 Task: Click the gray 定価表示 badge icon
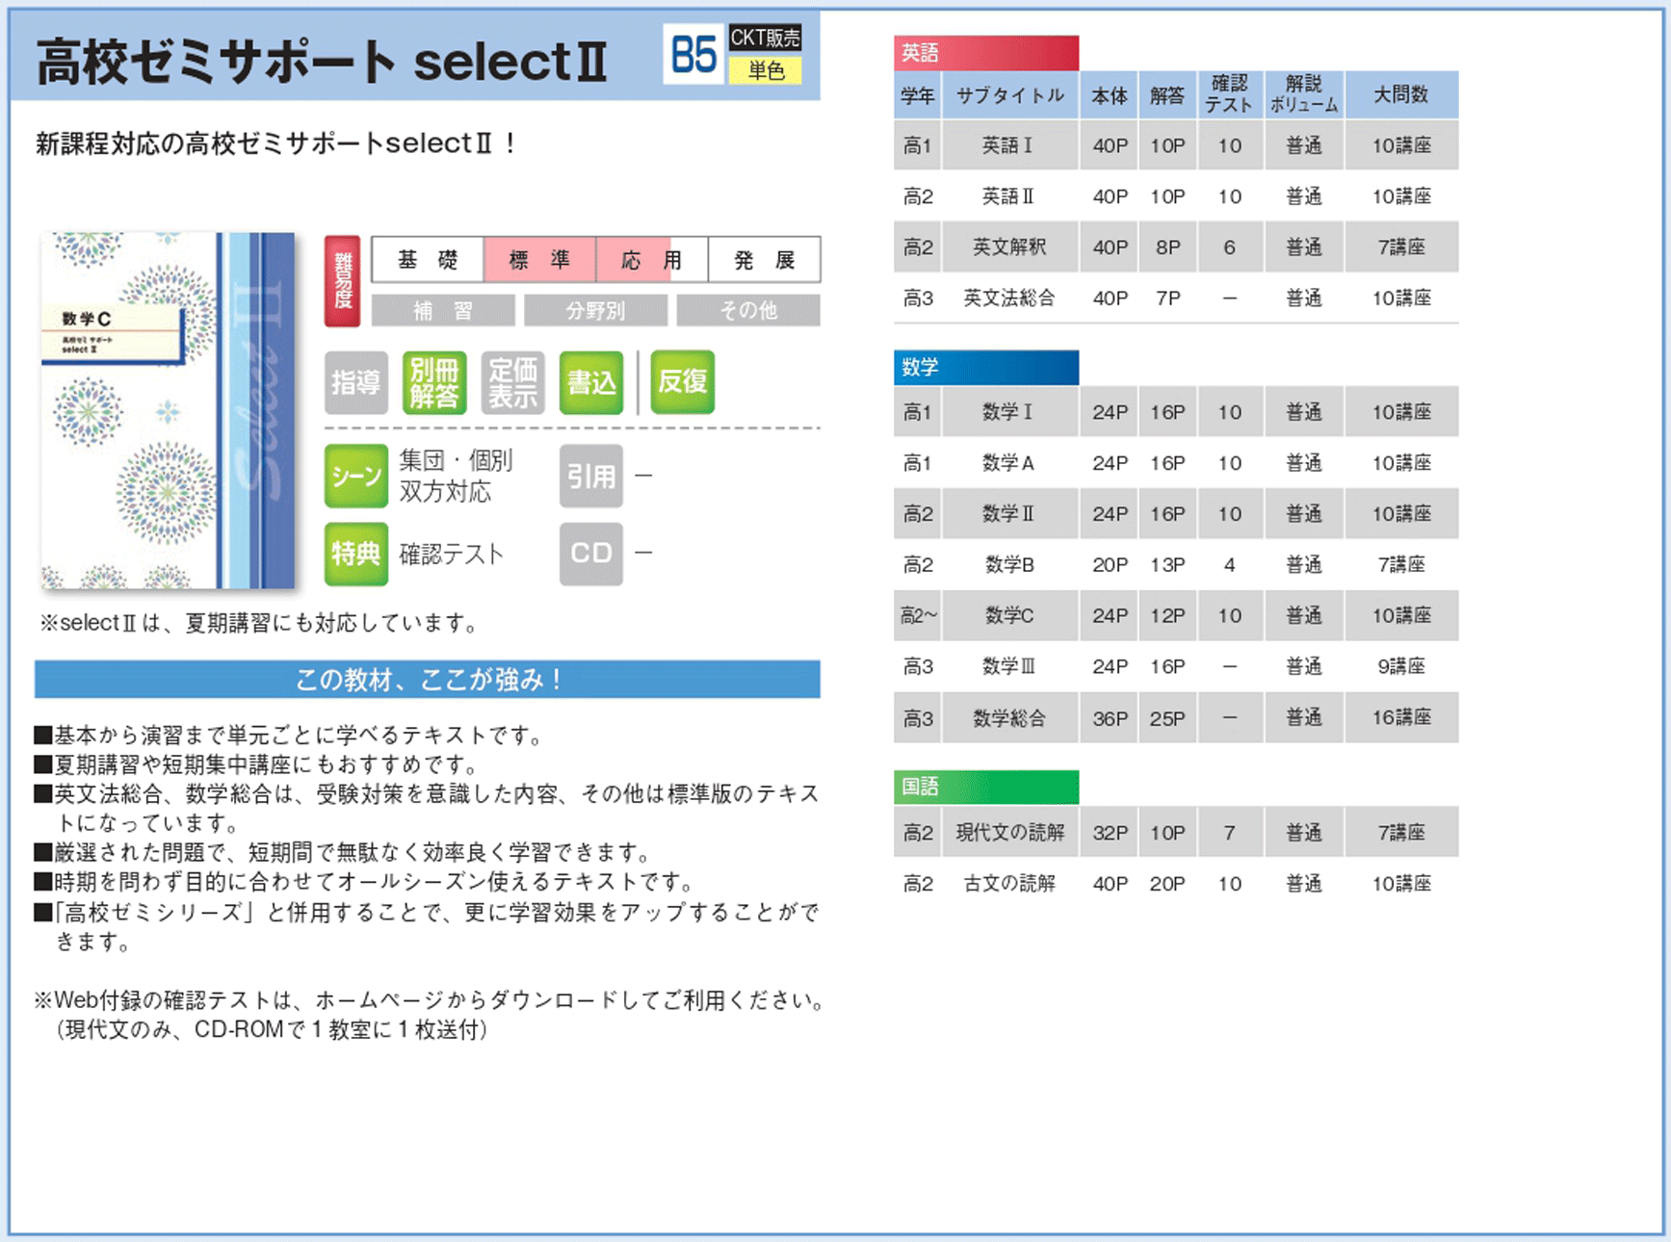pos(512,382)
